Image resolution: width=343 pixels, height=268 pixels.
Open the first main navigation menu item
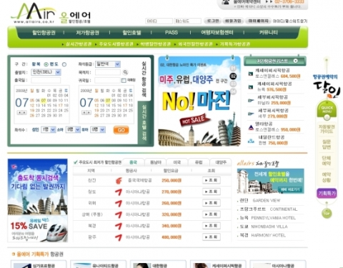44,33
